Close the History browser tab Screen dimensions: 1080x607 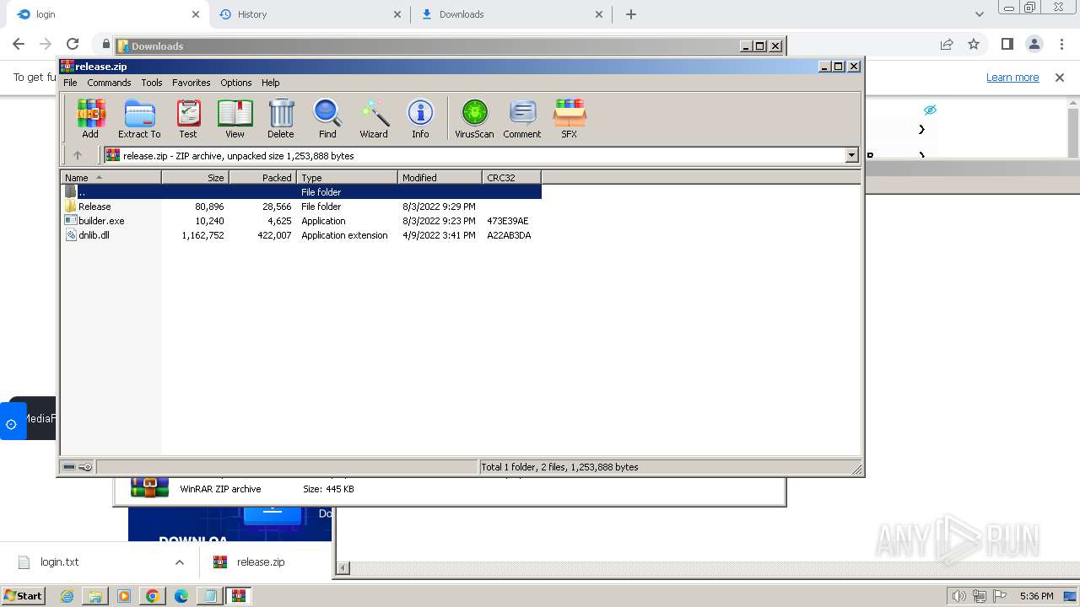pos(397,14)
